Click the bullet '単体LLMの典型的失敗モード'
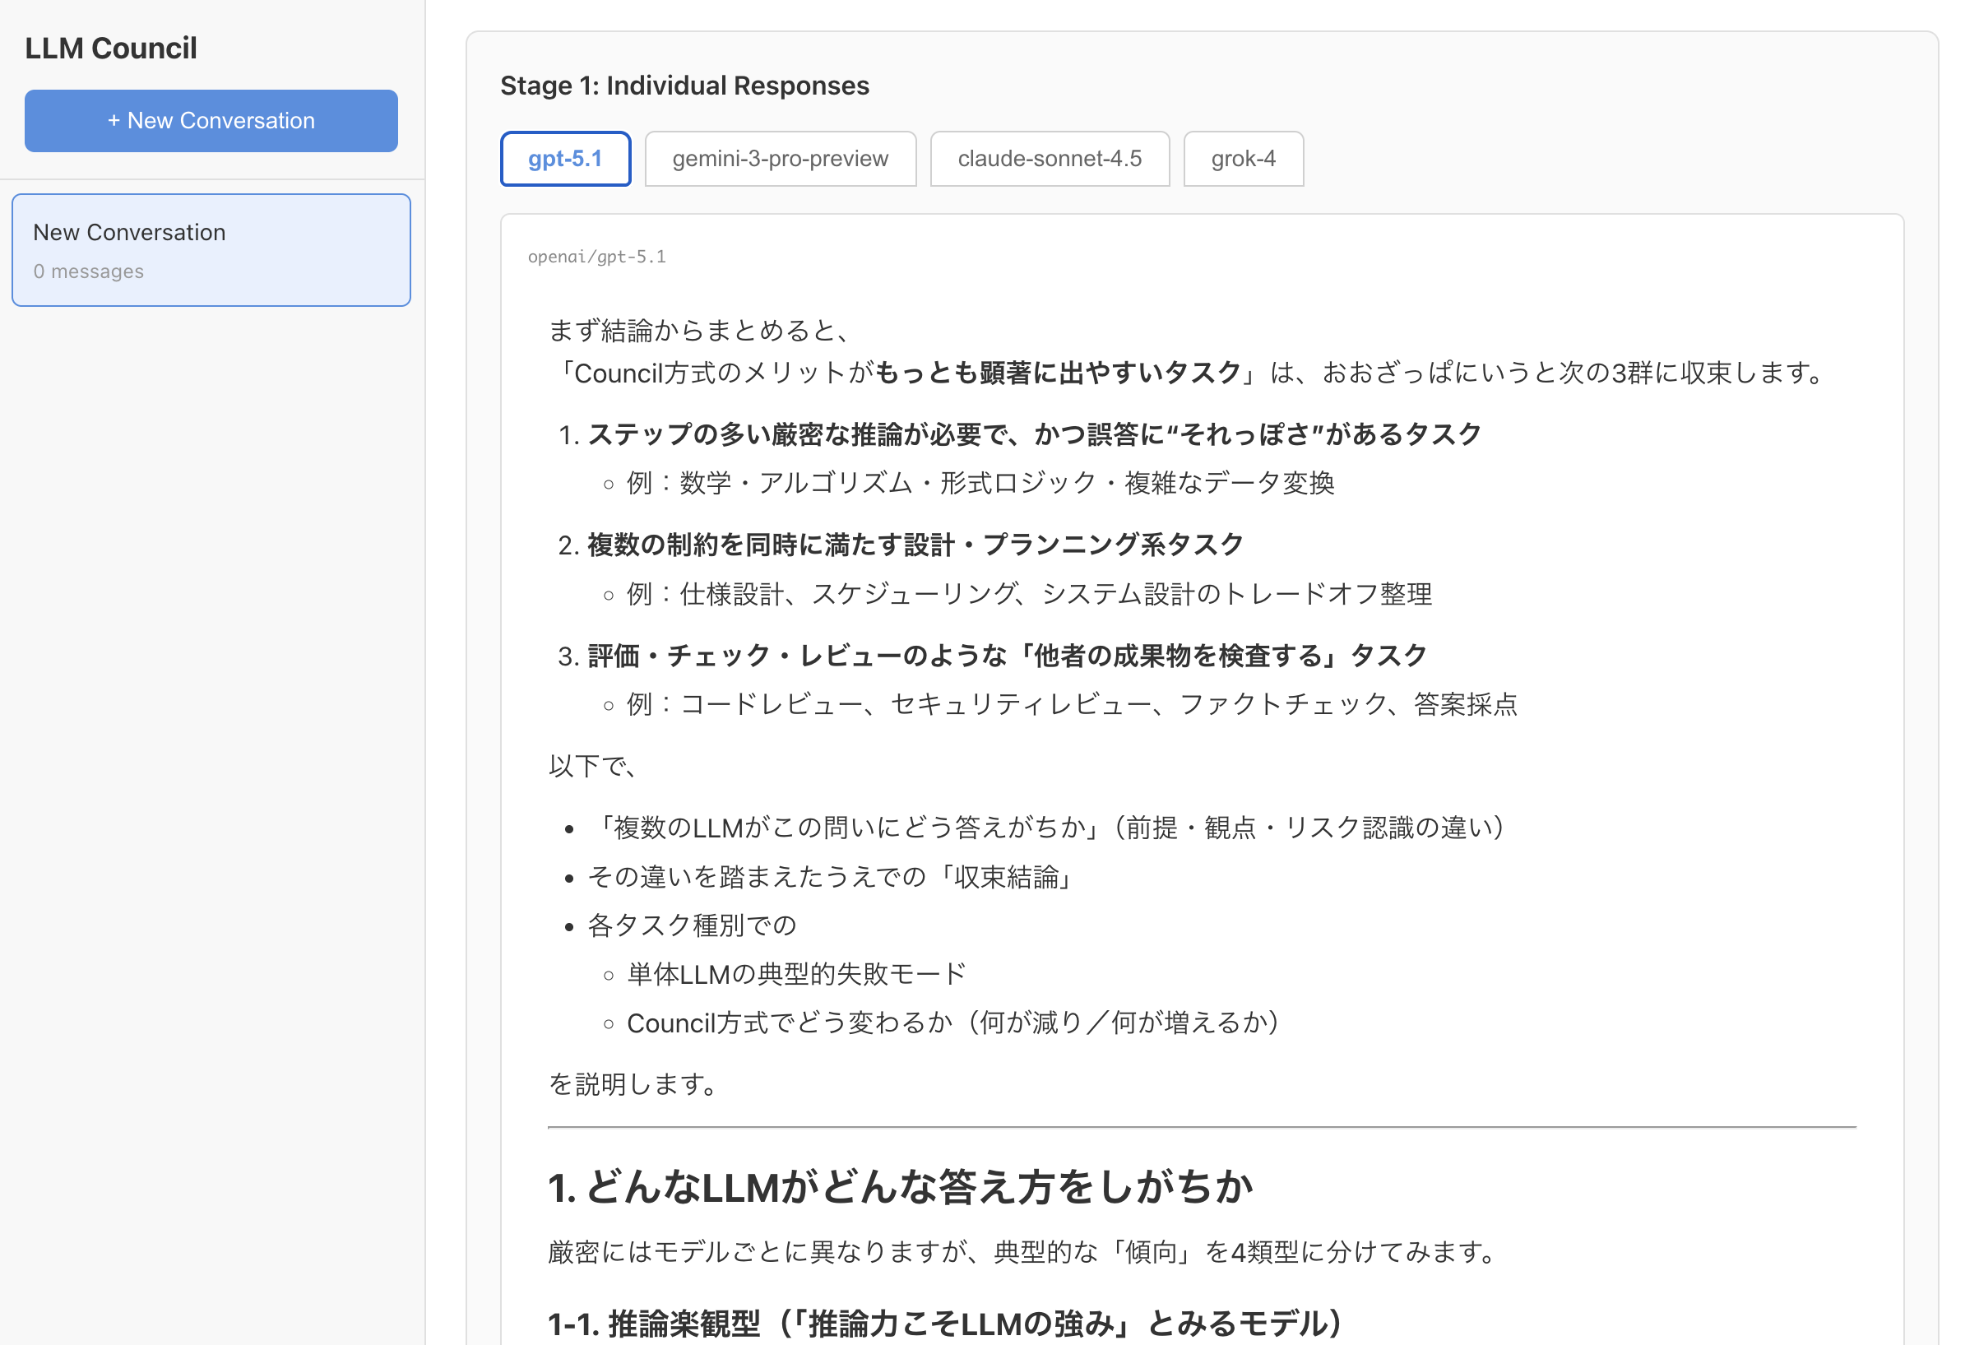 pyautogui.click(x=795, y=973)
